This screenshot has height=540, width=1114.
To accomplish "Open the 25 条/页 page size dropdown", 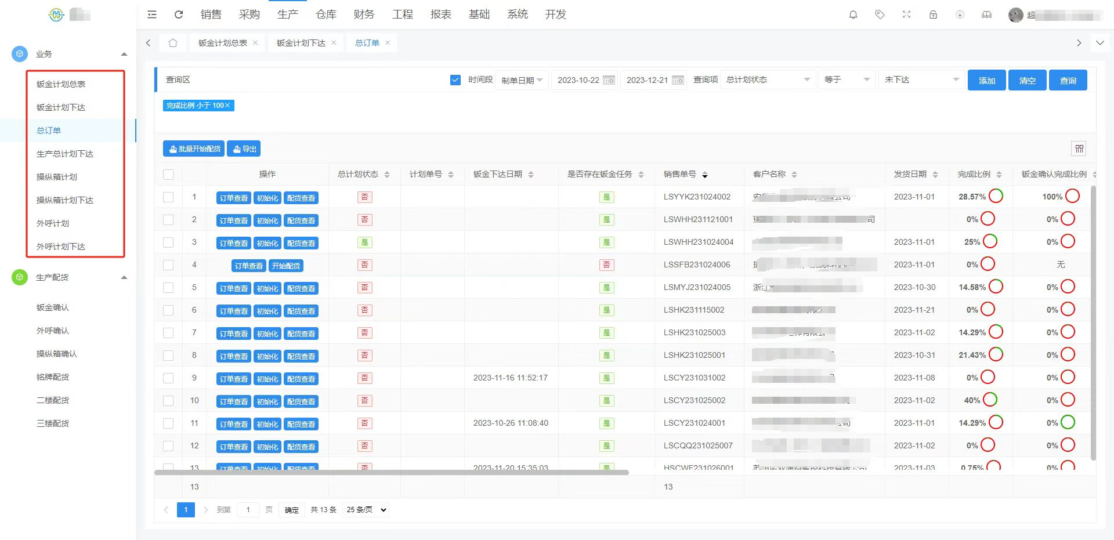I will click(x=366, y=510).
